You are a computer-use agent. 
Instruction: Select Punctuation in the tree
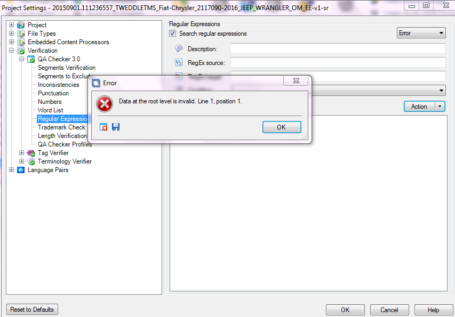[x=53, y=93]
